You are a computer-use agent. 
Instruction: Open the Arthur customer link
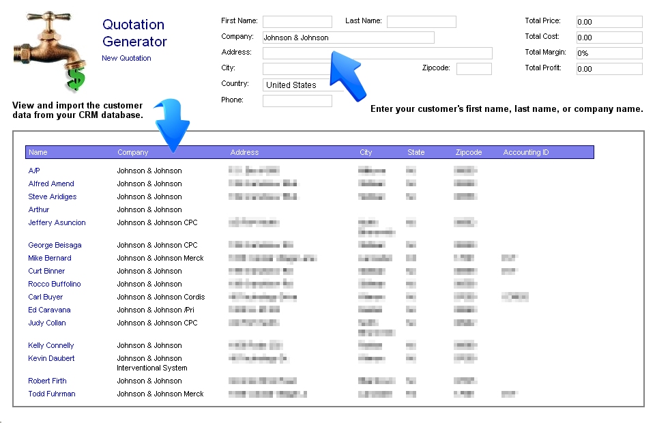pyautogui.click(x=38, y=209)
